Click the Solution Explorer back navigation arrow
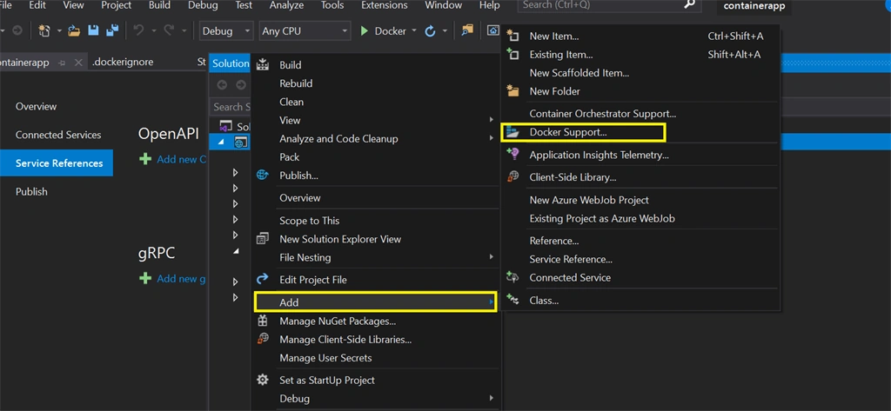Screen dimensions: 891x411 (222, 85)
